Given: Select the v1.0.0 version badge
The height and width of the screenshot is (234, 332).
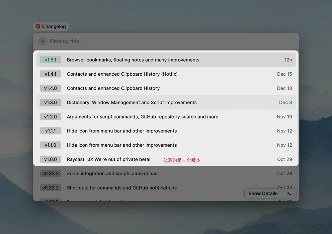Looking at the screenshot, I should pos(50,159).
